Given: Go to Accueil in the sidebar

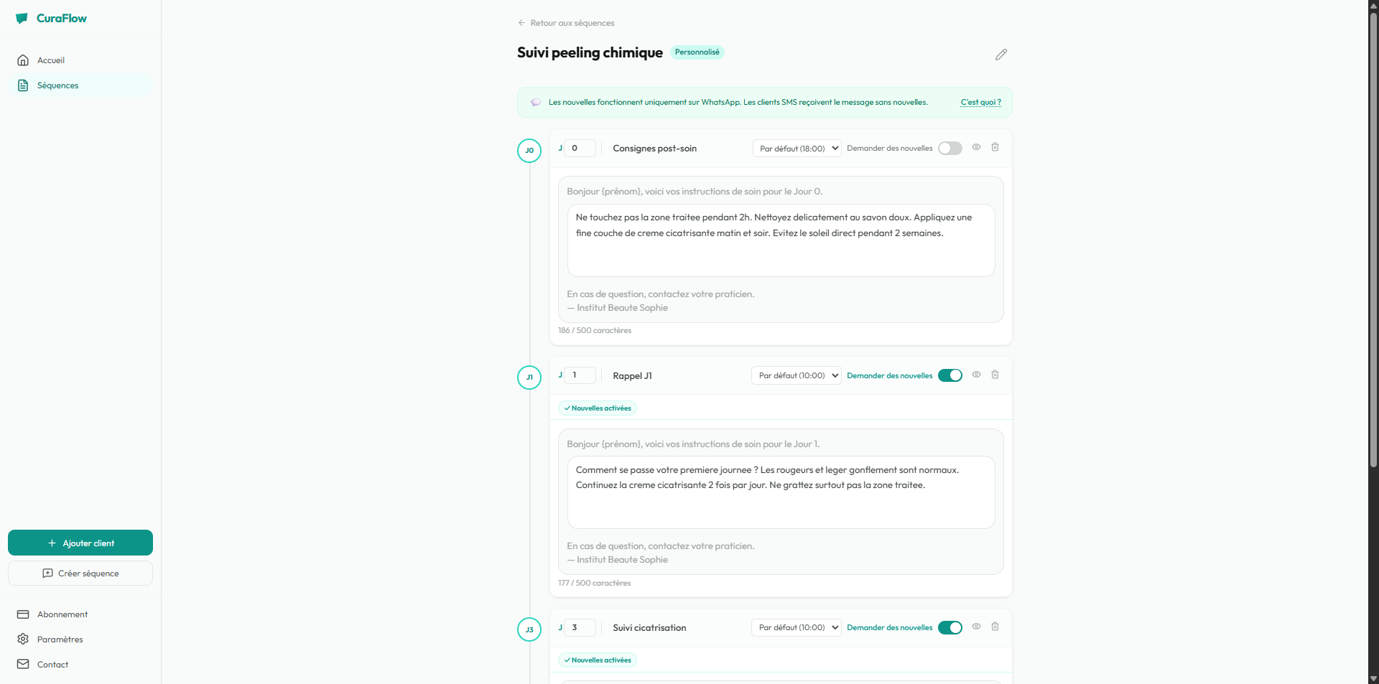Looking at the screenshot, I should coord(50,60).
